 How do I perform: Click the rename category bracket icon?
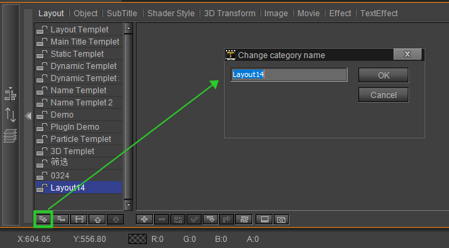point(79,220)
